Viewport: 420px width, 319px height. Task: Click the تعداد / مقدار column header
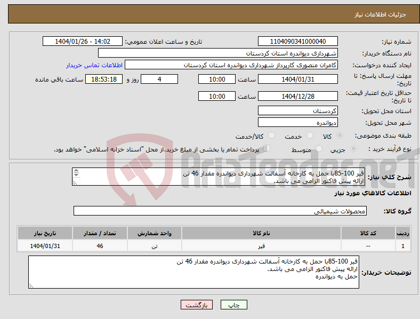[x=100, y=233]
